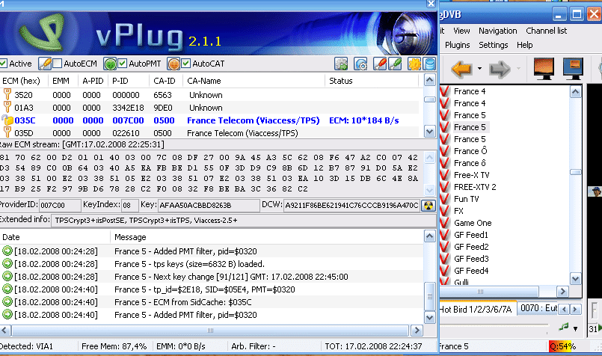This screenshot has width=602, height=356.
Task: Click the Date column header in log
Action: pos(55,237)
